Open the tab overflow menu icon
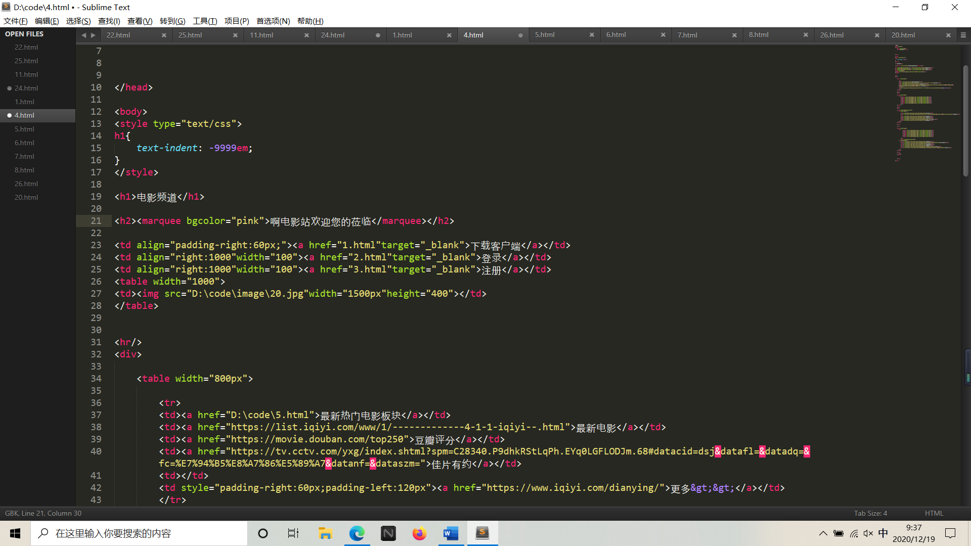Viewport: 971px width, 546px height. [x=963, y=34]
